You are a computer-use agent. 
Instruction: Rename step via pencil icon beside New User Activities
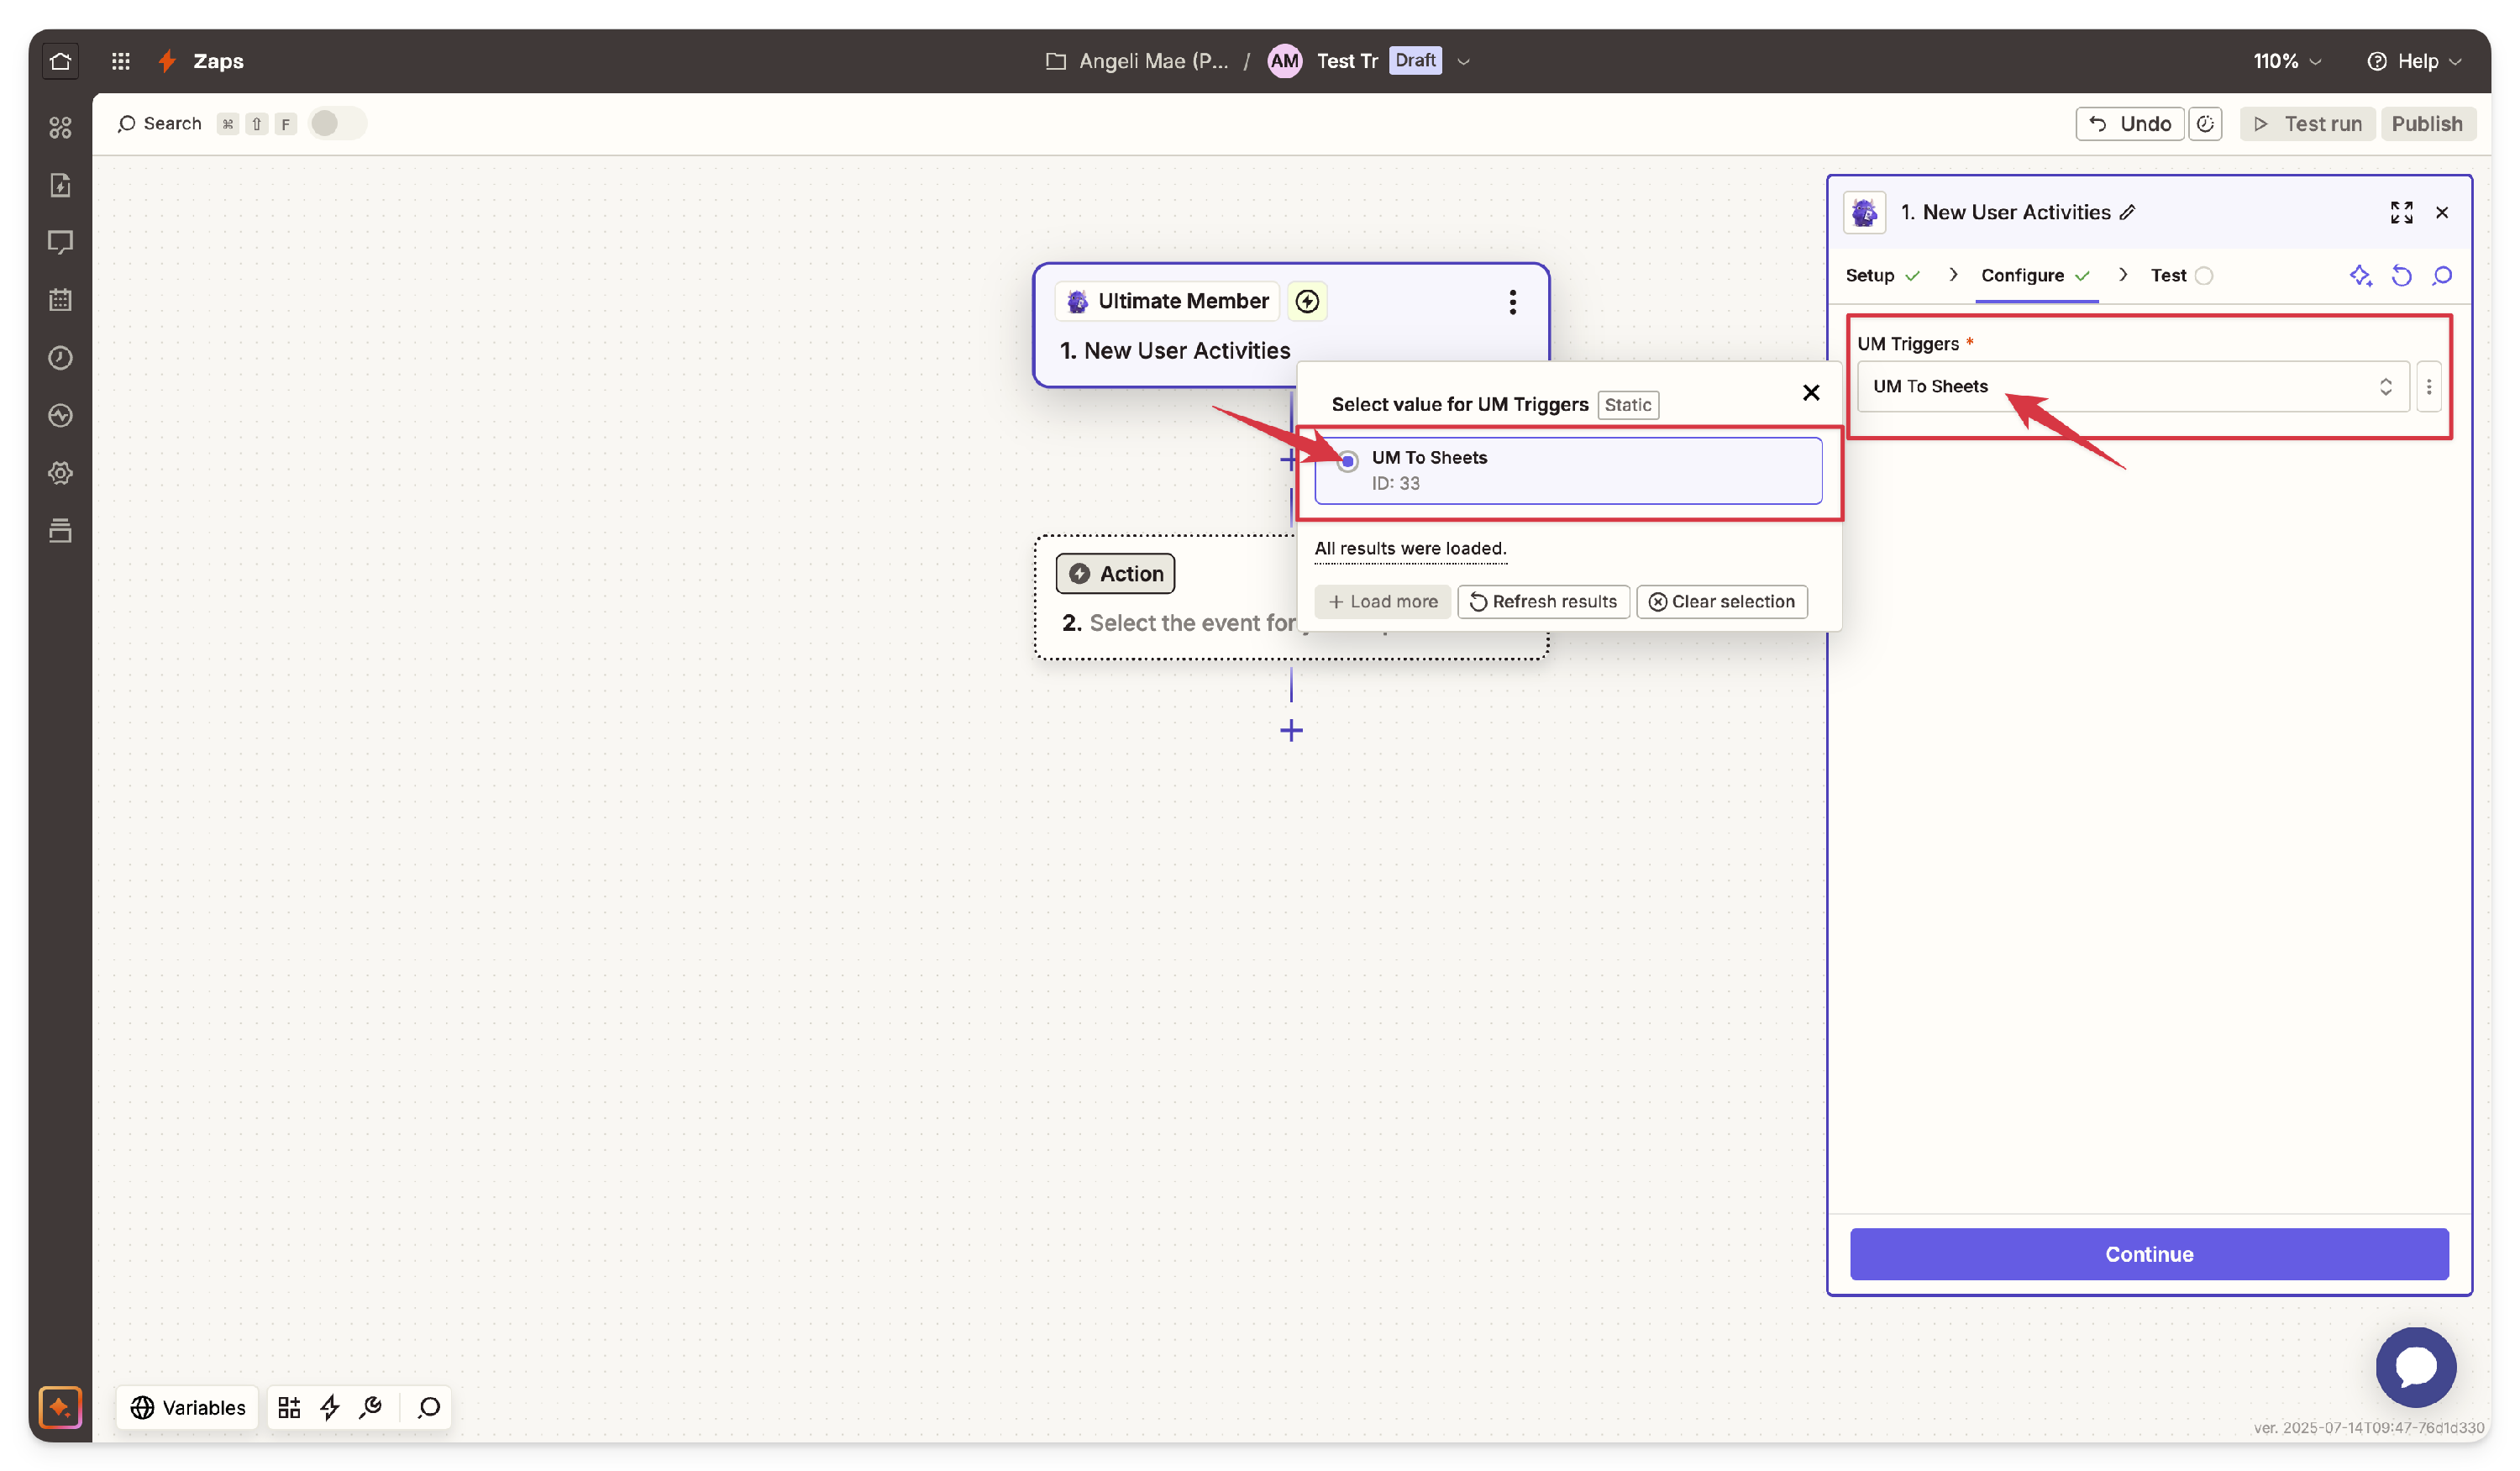pyautogui.click(x=2128, y=212)
